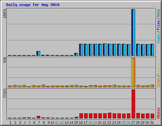This screenshot has height=126, width=162.
Task: Select the 15971 axis maximum label
Action: tap(5, 14)
